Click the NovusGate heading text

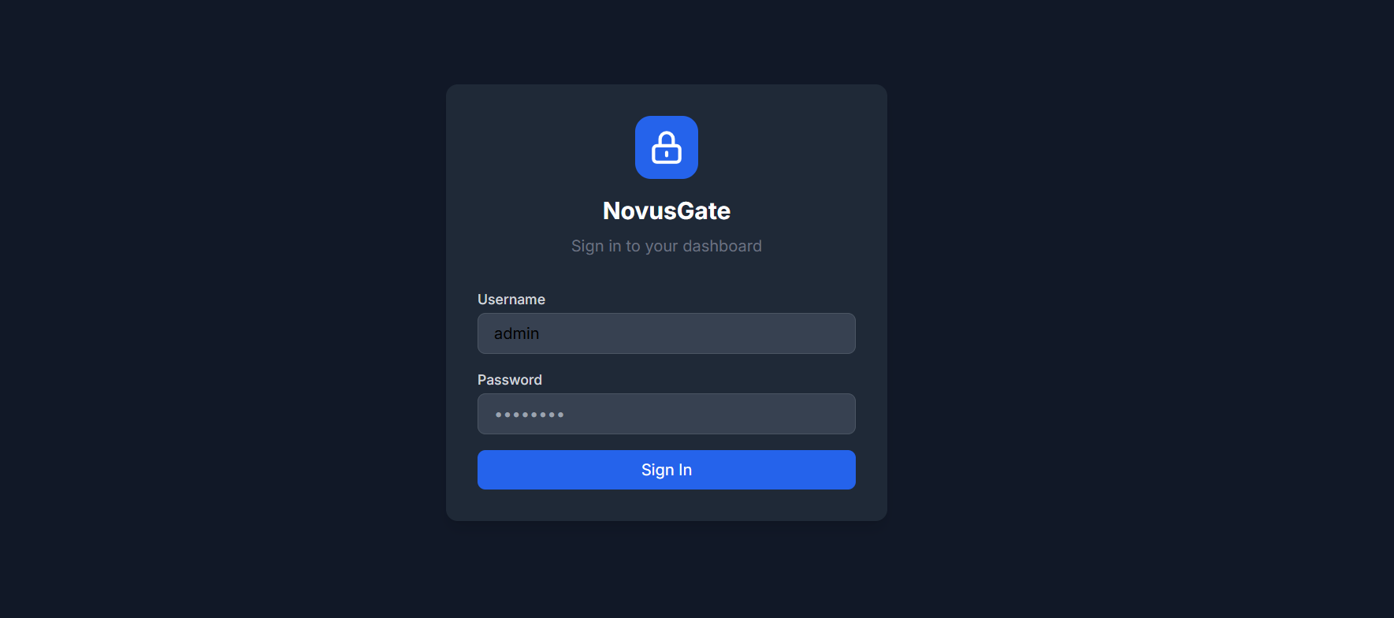click(x=666, y=210)
